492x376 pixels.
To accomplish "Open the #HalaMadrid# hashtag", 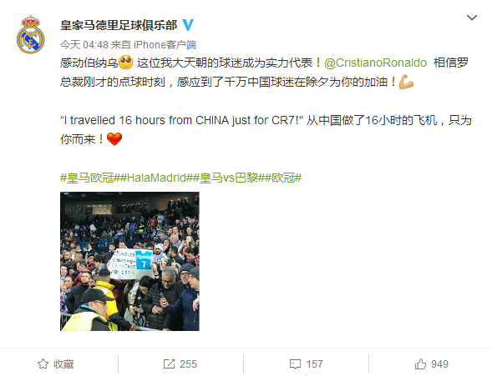I will tap(156, 178).
